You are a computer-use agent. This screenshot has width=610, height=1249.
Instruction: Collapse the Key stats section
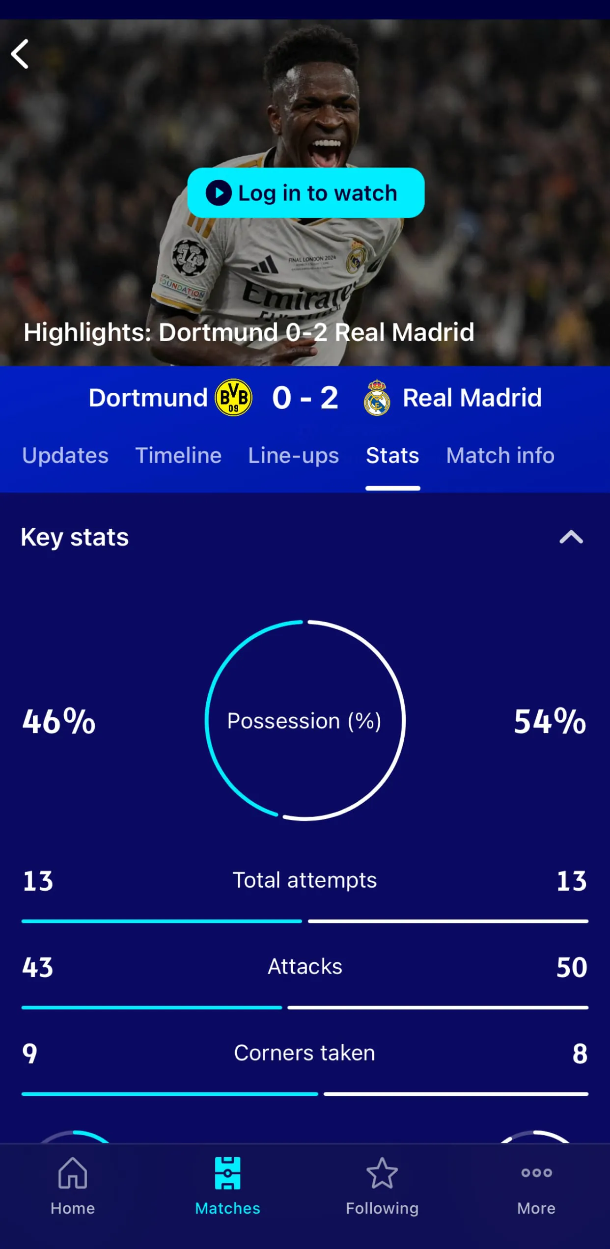click(571, 537)
